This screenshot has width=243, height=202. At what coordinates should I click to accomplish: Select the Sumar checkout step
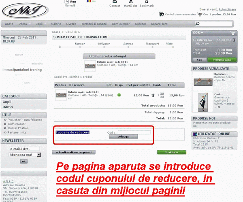click(x=80, y=44)
